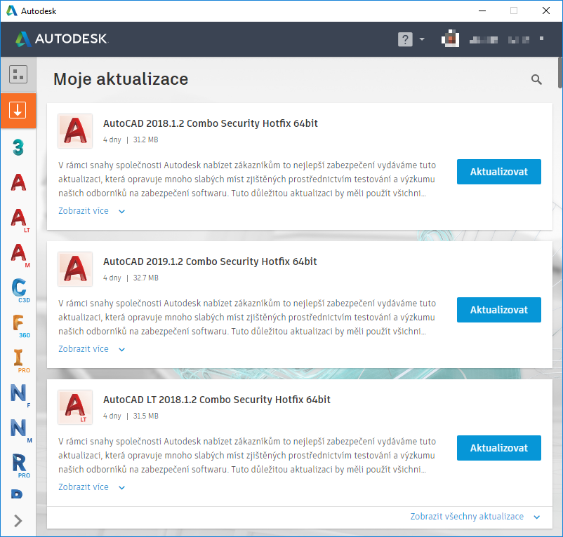Expand Zobrazit všechny aktualizace
Screen dimensions: 563x537
pos(475,517)
